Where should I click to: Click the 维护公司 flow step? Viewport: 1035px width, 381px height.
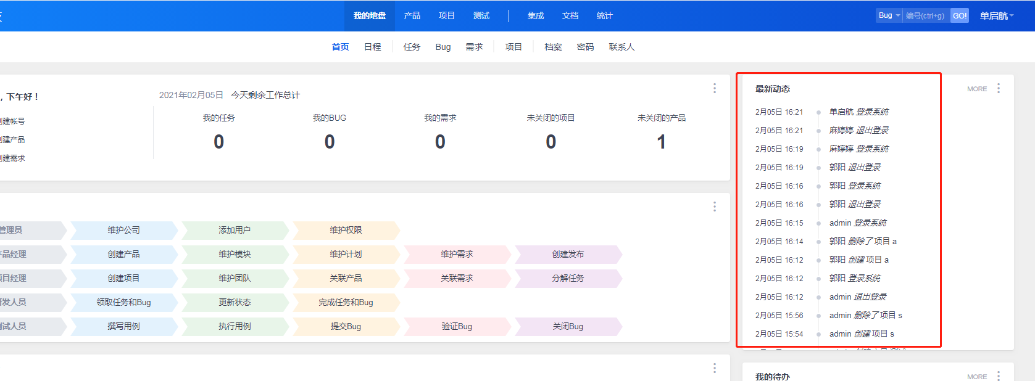(x=124, y=230)
